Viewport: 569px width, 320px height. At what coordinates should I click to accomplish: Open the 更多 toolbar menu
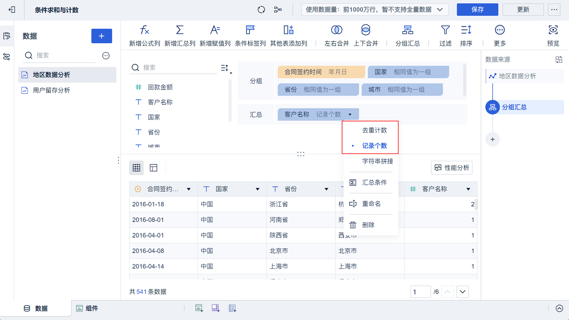(x=499, y=36)
